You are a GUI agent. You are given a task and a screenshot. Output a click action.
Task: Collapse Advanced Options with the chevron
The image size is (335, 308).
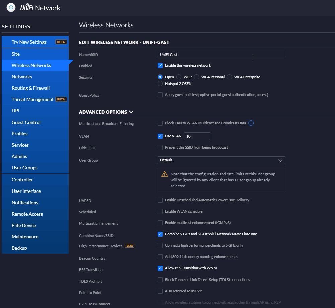click(x=131, y=112)
